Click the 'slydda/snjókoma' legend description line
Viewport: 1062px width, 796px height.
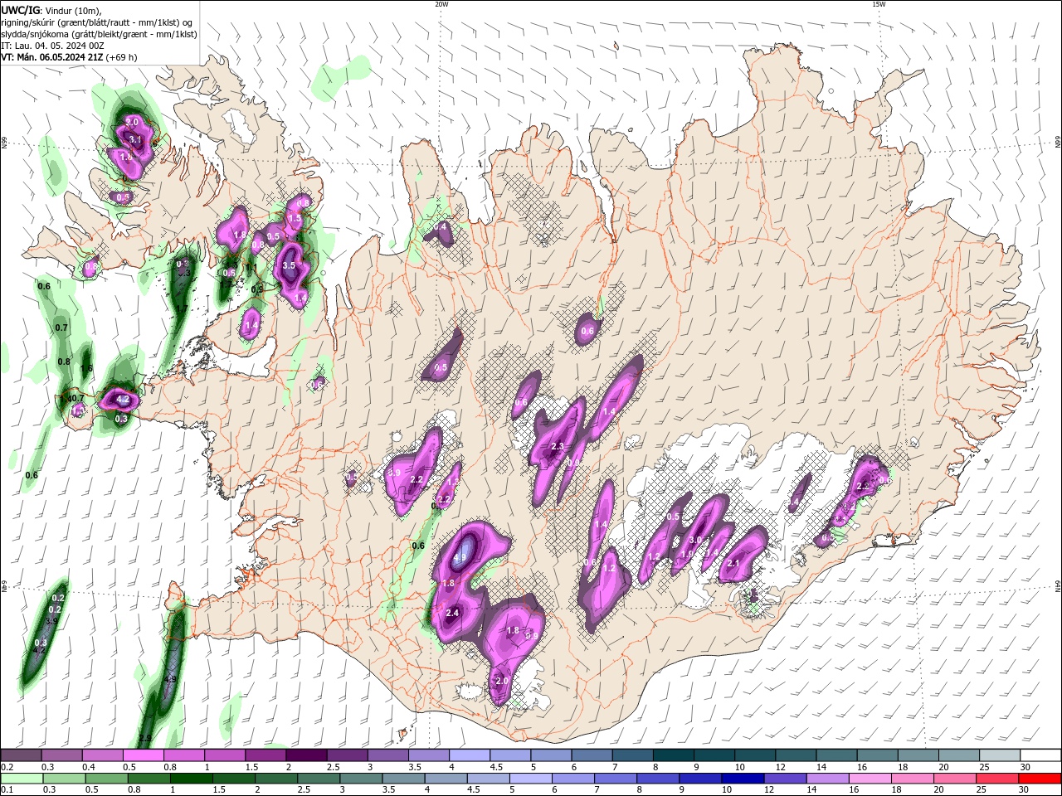click(x=99, y=34)
